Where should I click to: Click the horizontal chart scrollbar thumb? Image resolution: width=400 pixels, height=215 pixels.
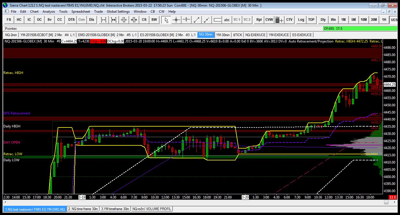(x=386, y=202)
